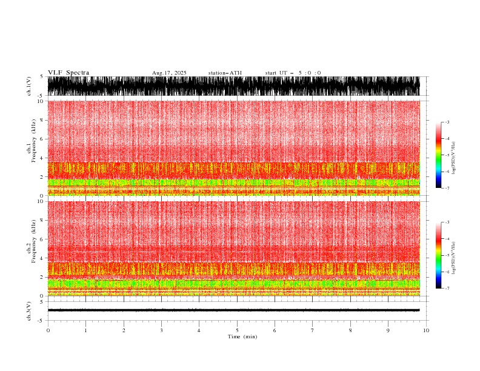The width and height of the screenshot is (480, 371).
Task: Click the ch.1 spectrogram's "8" frequency tick
Action: (x=42, y=120)
